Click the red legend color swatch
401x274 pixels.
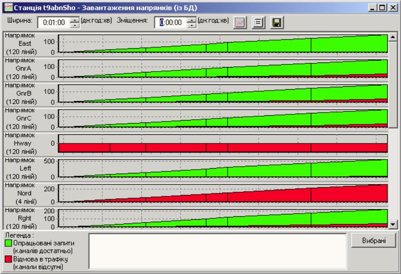[8, 259]
